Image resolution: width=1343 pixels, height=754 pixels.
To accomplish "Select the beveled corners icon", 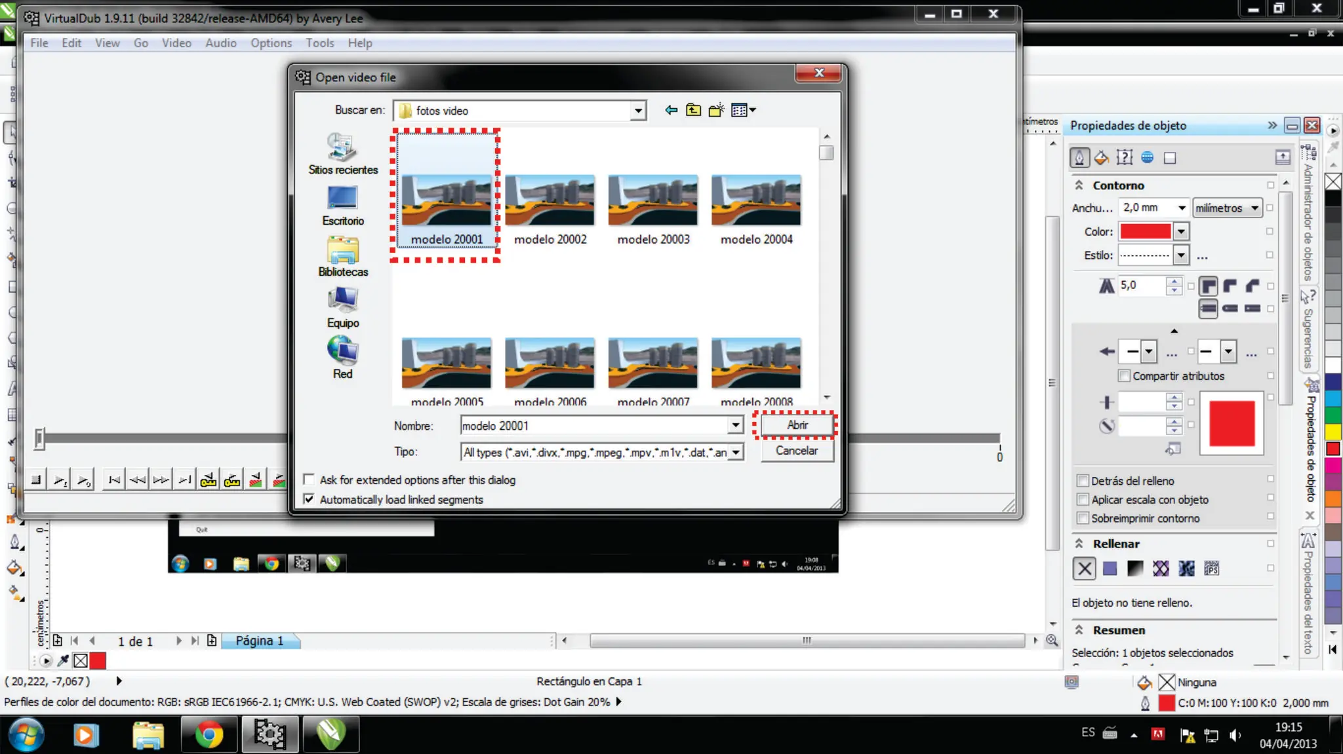I will click(1253, 286).
